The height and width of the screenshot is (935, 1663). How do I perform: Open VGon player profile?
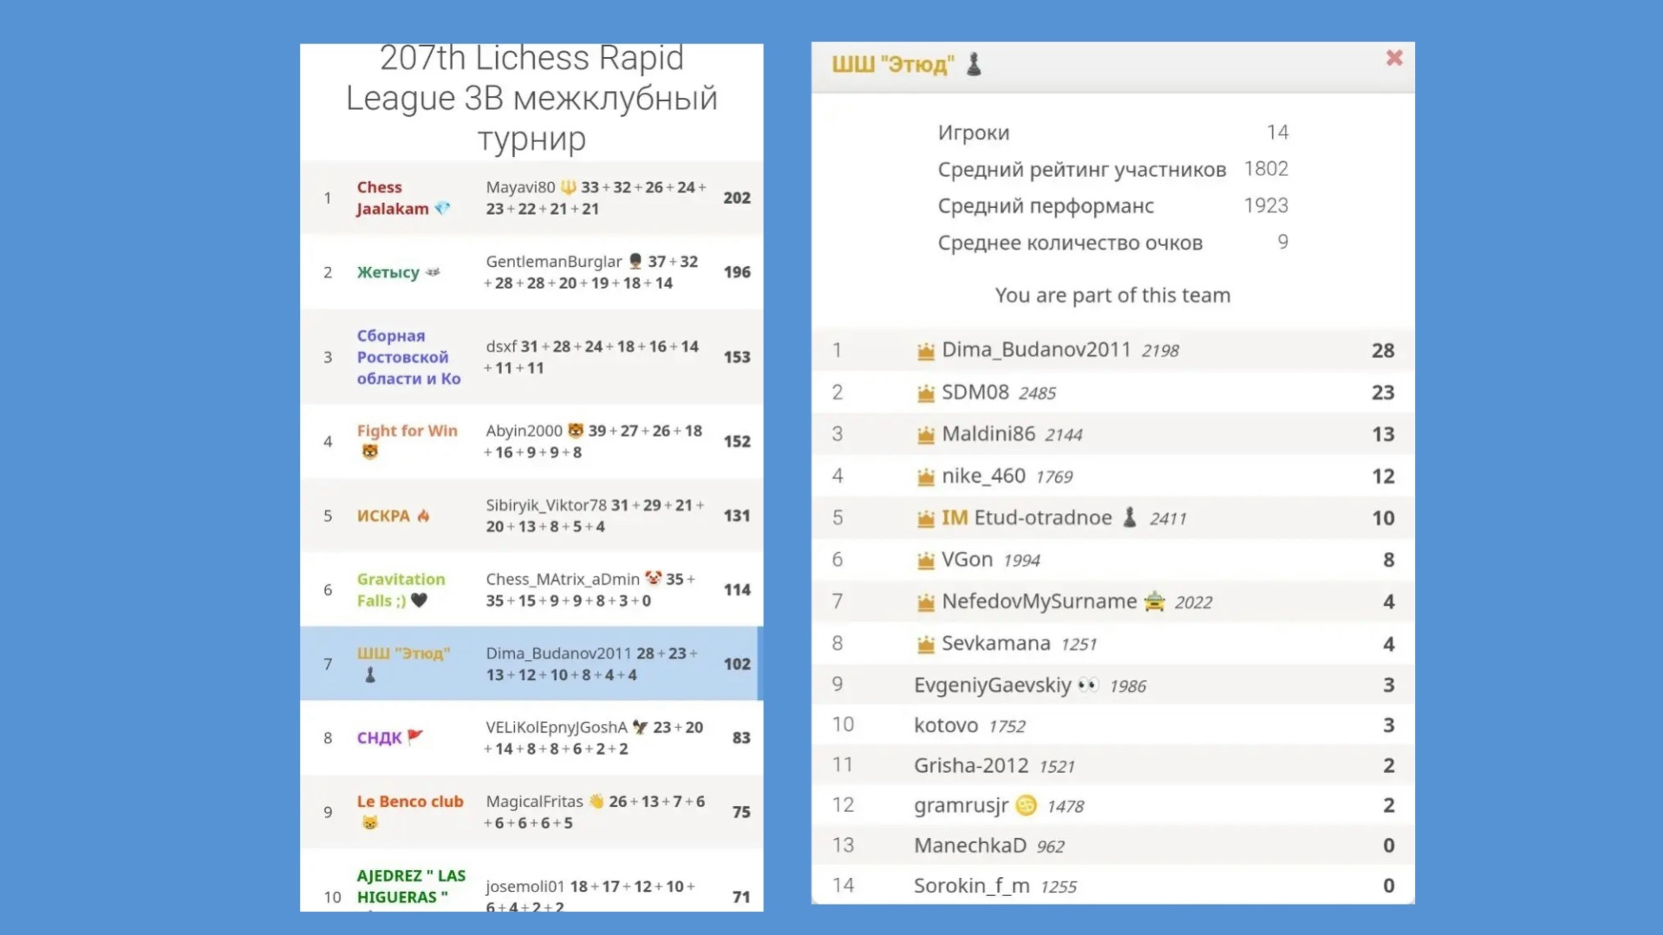click(x=967, y=559)
